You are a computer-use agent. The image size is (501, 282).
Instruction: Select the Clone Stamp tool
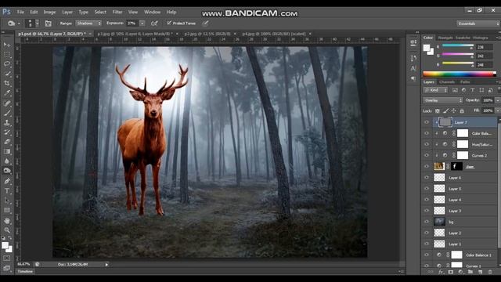click(x=7, y=123)
